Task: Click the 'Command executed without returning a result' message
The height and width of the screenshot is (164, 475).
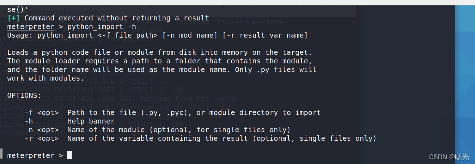Action: (117, 18)
